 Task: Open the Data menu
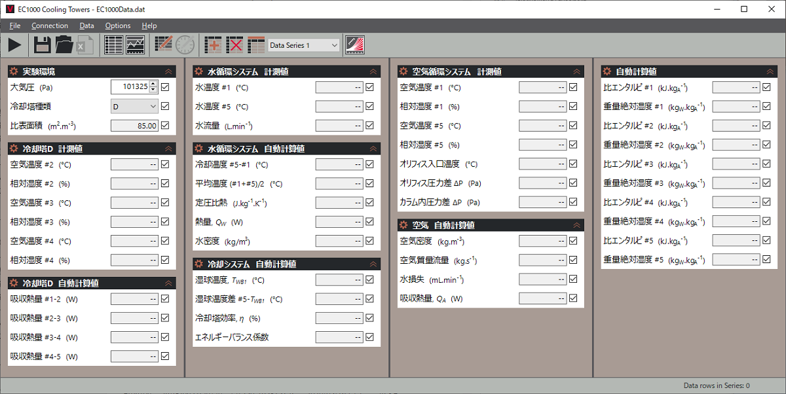click(86, 26)
